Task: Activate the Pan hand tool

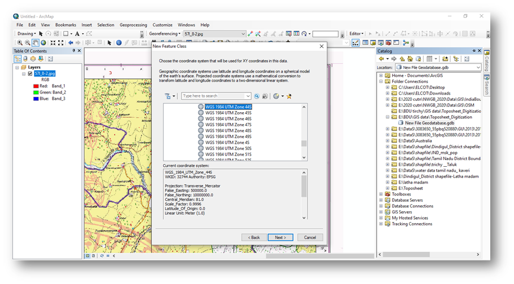Action: [x=36, y=43]
